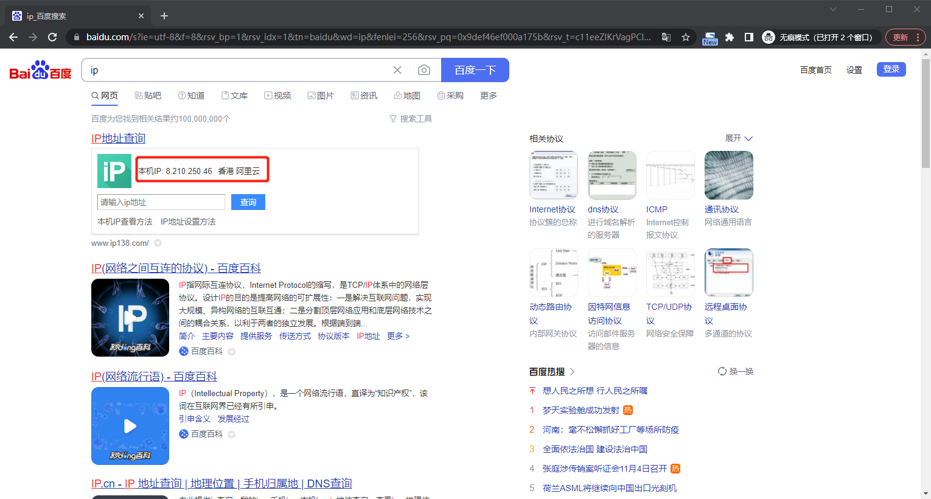Open the browser extensions puzzle icon
This screenshot has height=499, width=931.
tap(730, 37)
